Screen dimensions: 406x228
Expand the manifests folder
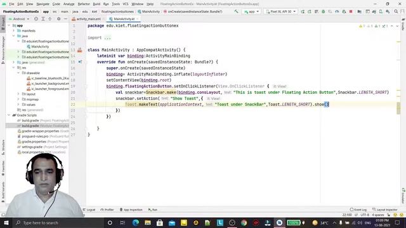pyautogui.click(x=14, y=31)
